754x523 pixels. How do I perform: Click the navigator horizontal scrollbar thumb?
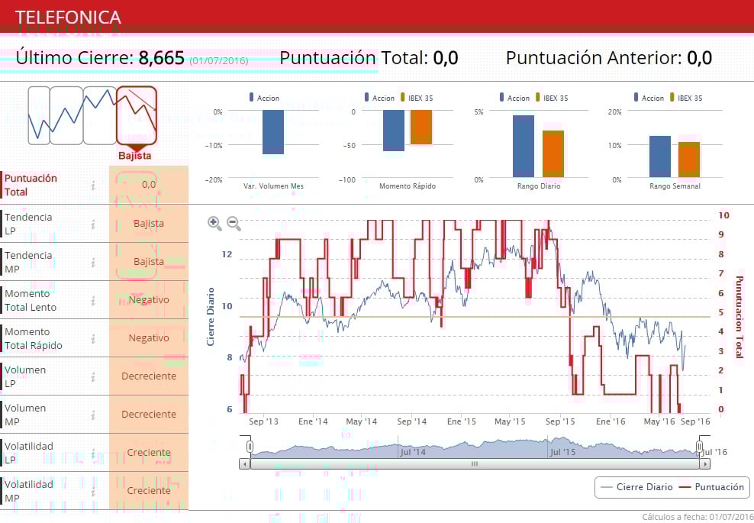pos(475,463)
